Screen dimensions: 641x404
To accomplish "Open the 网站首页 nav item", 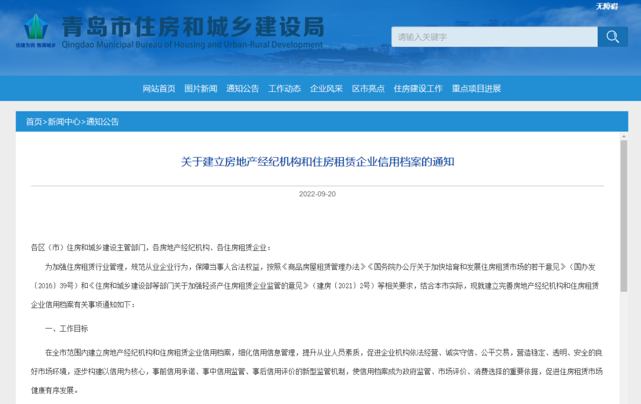I will [x=158, y=88].
